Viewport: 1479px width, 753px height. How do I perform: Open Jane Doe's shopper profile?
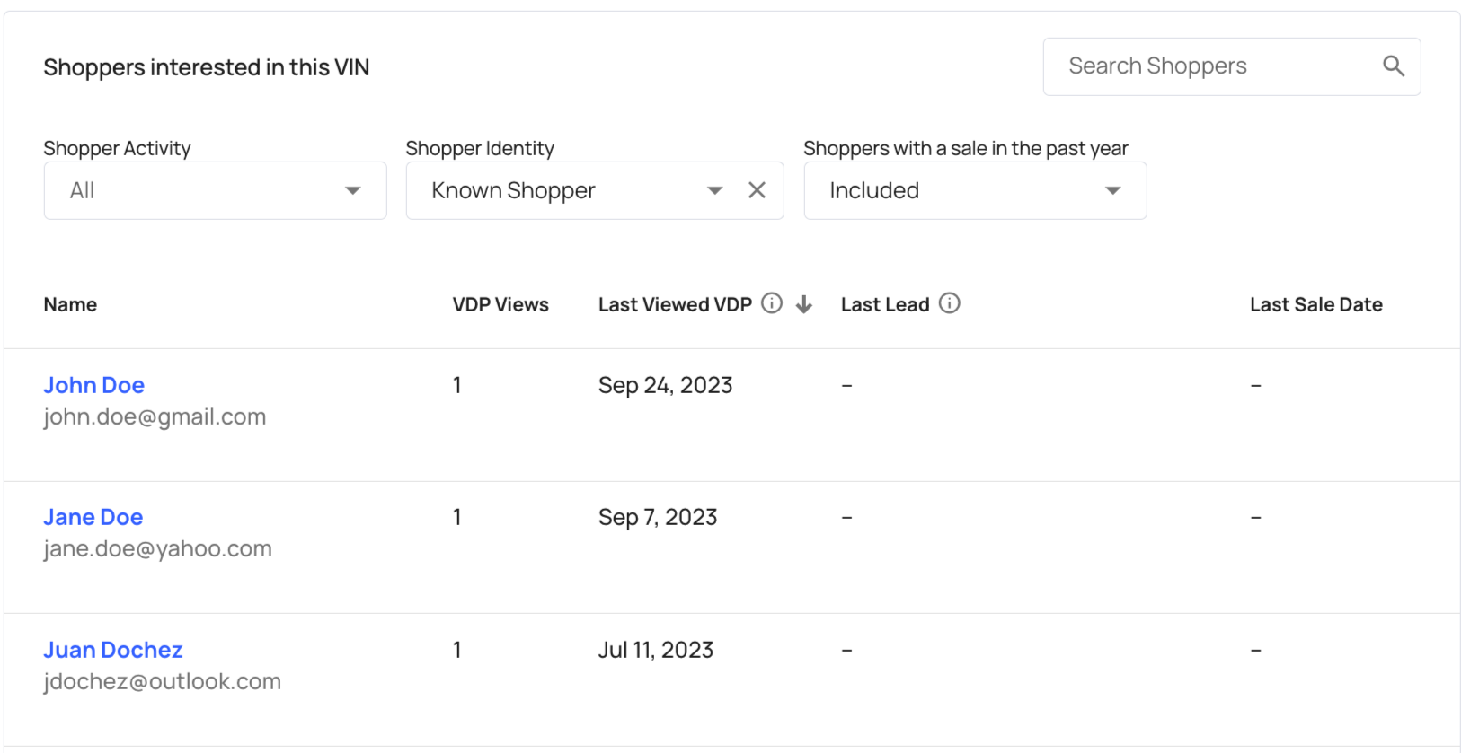(93, 517)
